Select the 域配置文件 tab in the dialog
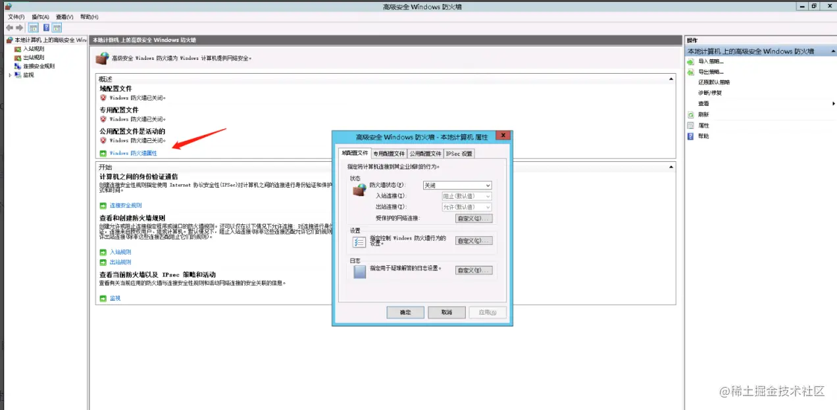Viewport: 837px width, 410px height. [x=354, y=153]
